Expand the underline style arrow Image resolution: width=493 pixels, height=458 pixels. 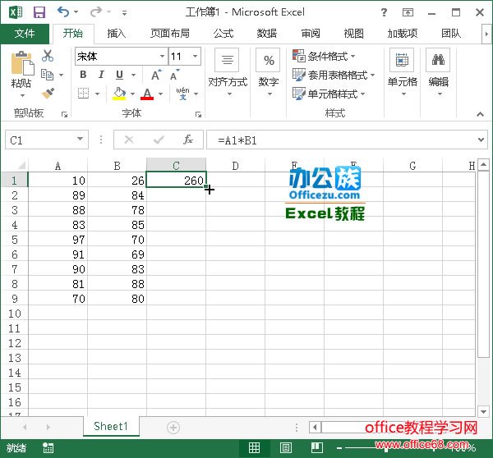[134, 75]
